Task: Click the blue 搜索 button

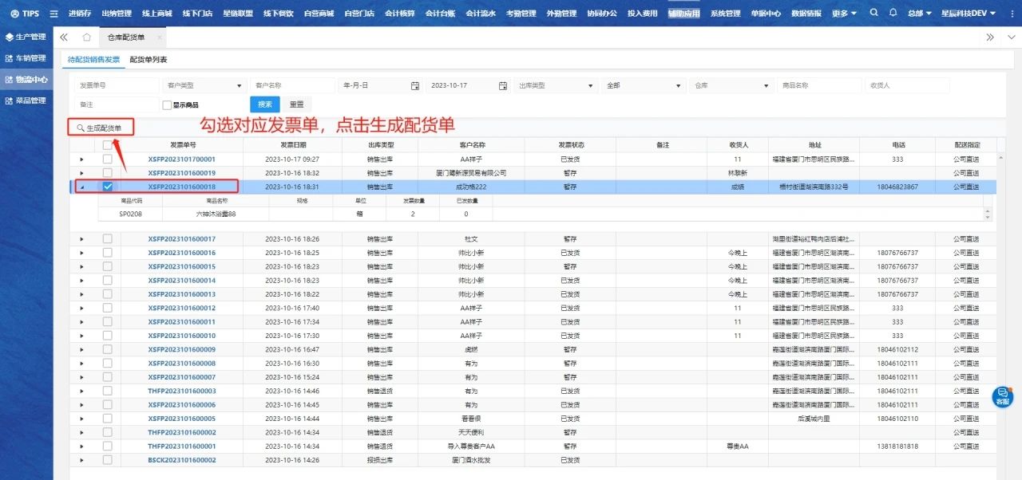Action: [x=264, y=104]
